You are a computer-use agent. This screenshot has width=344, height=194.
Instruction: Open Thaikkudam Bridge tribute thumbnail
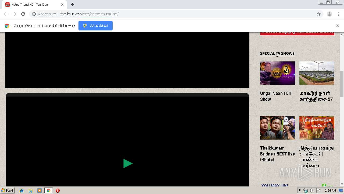tap(278, 128)
